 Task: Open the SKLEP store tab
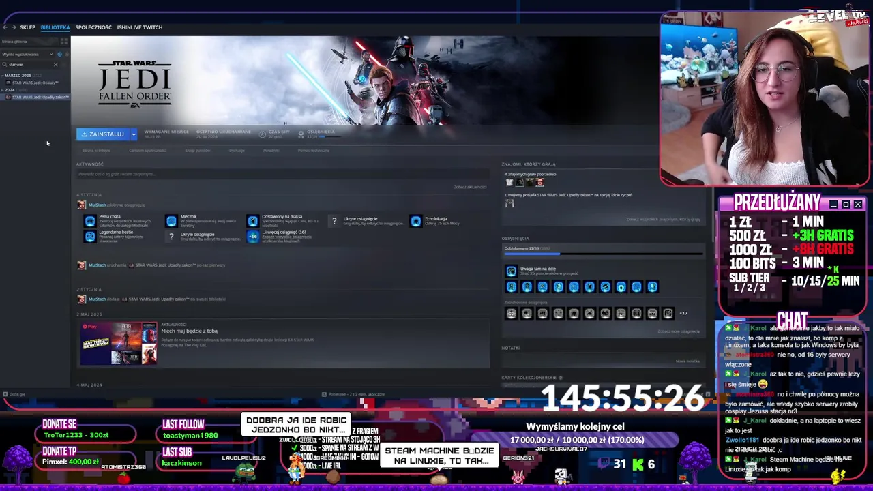click(x=27, y=27)
